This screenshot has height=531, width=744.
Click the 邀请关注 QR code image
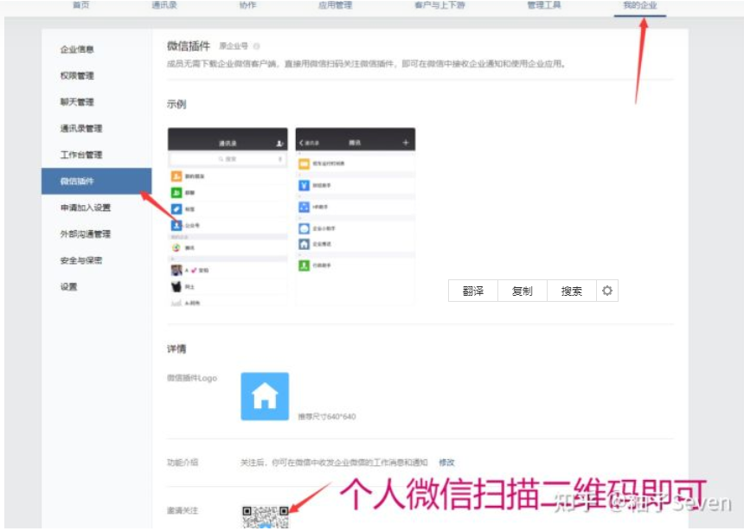coord(266,517)
